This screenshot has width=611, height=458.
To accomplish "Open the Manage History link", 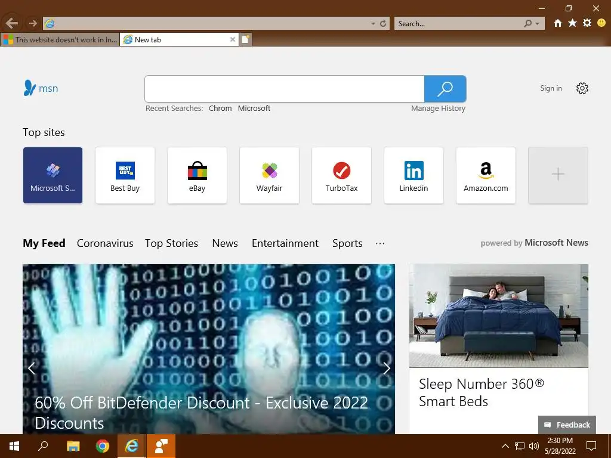I will coord(438,109).
